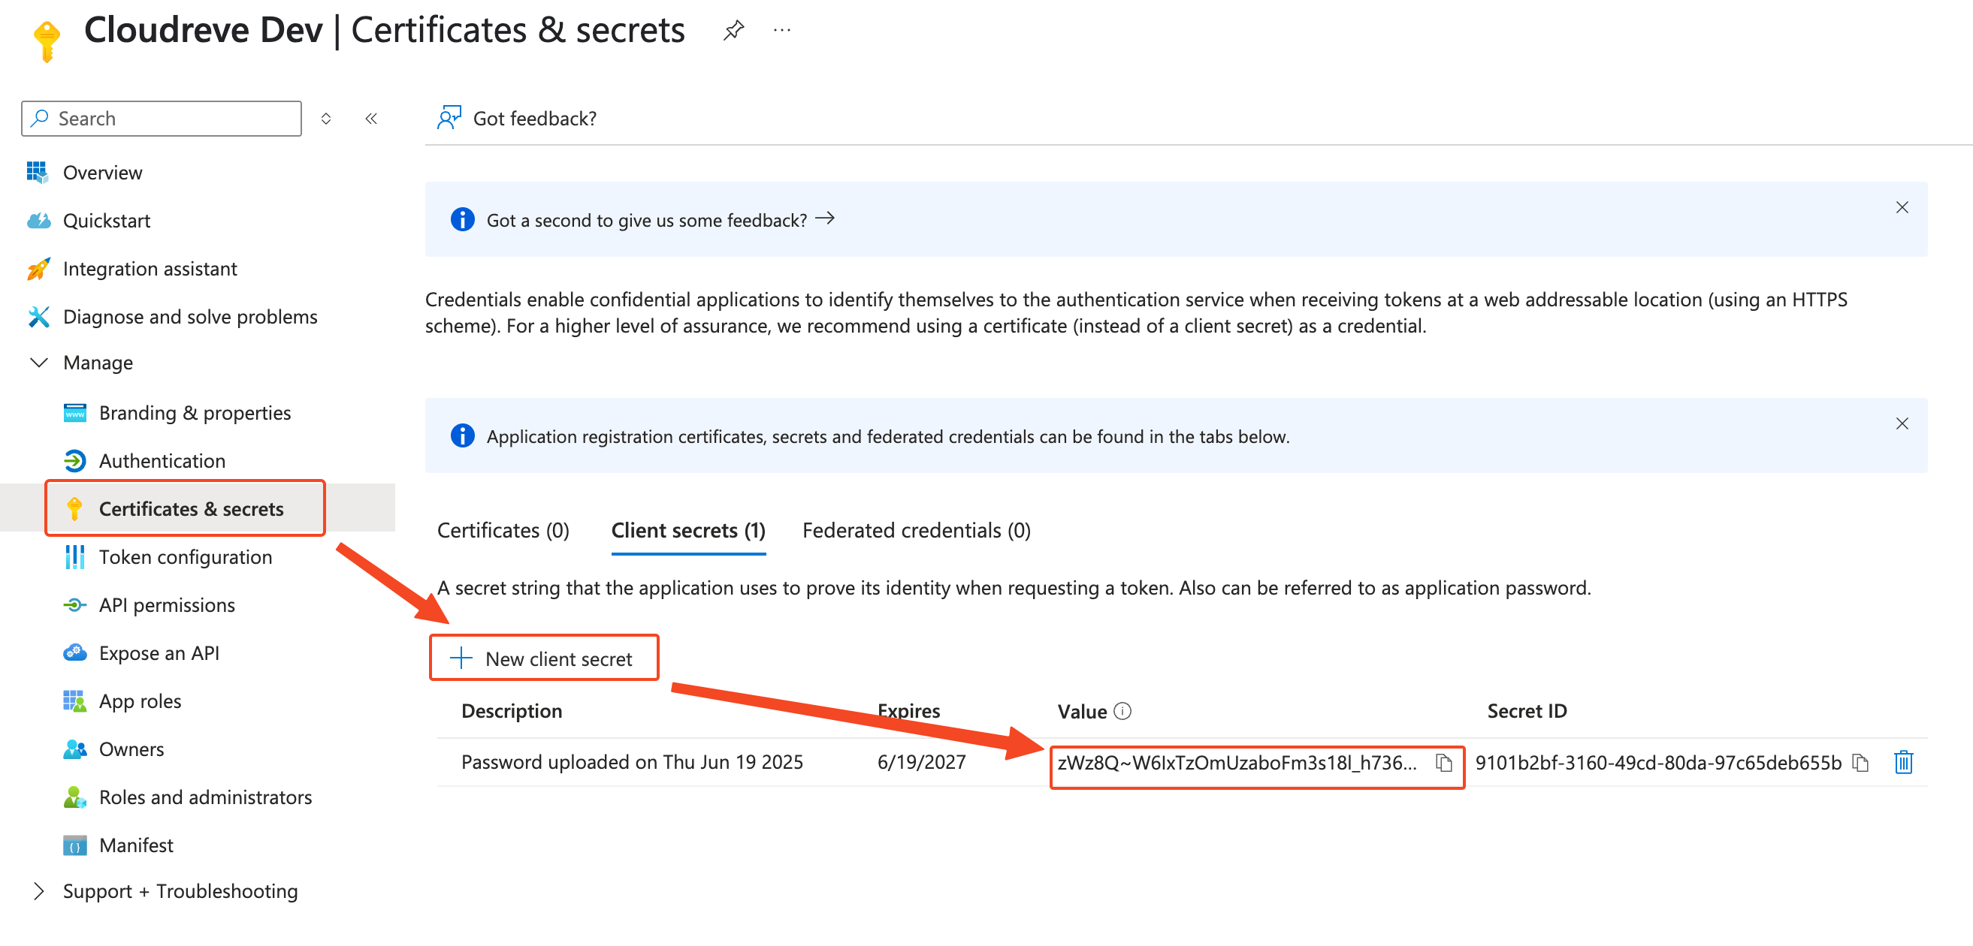Screen dimensions: 1973x946
Task: Open the Expose an API page
Action: pos(159,653)
